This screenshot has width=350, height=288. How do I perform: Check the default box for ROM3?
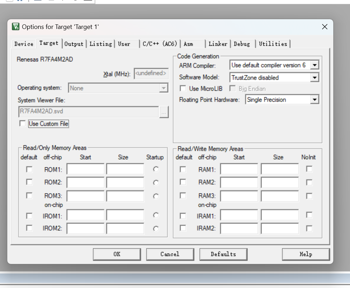tap(29, 196)
